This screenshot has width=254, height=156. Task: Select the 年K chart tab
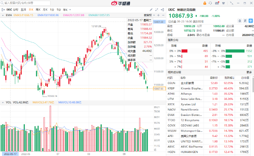click(x=65, y=10)
